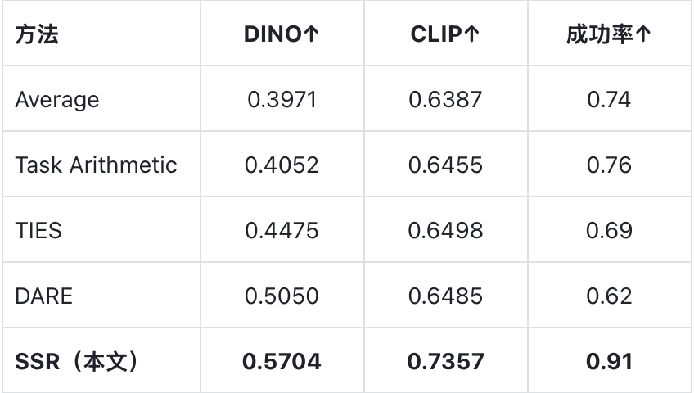Select the DINO↑ column header
This screenshot has width=694, height=393.
click(282, 34)
